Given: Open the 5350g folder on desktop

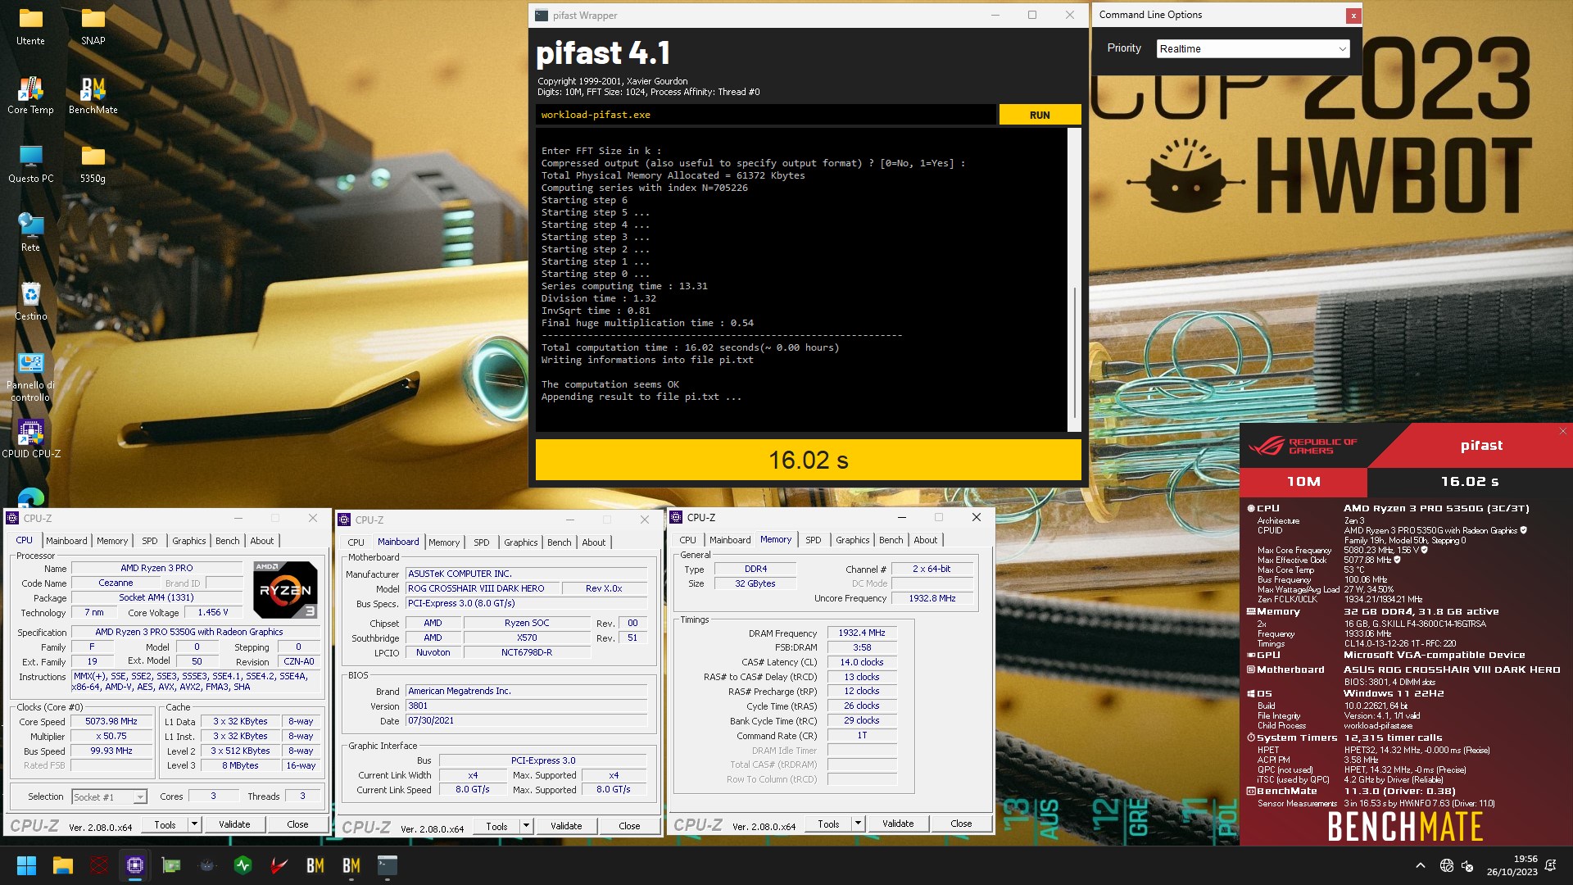Looking at the screenshot, I should click(93, 164).
